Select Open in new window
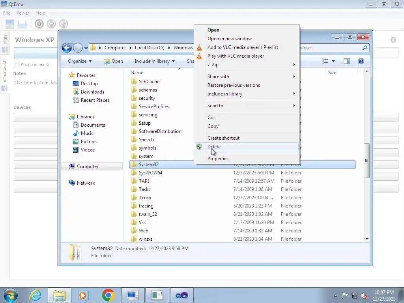This screenshot has width=404, height=303. 230,39
